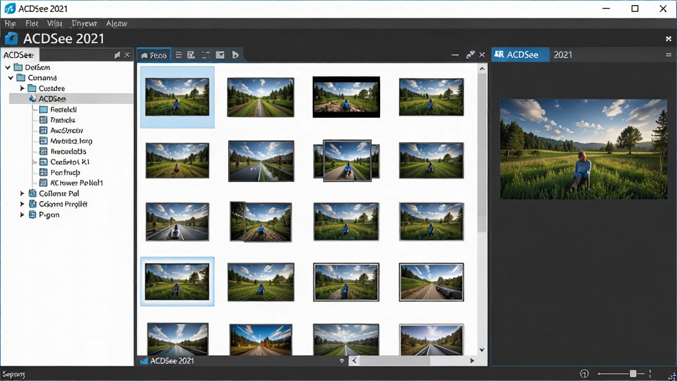Open the third menu after 'Flet'
The image size is (677, 381).
click(x=54, y=23)
